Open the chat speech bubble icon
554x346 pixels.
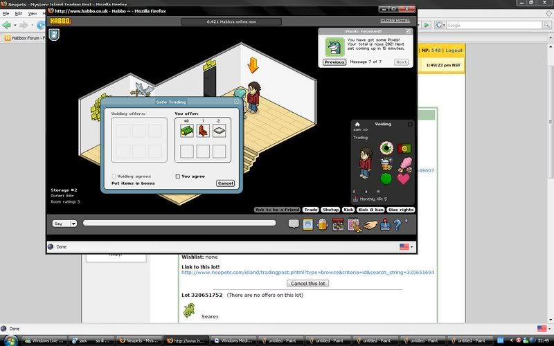[x=294, y=224]
